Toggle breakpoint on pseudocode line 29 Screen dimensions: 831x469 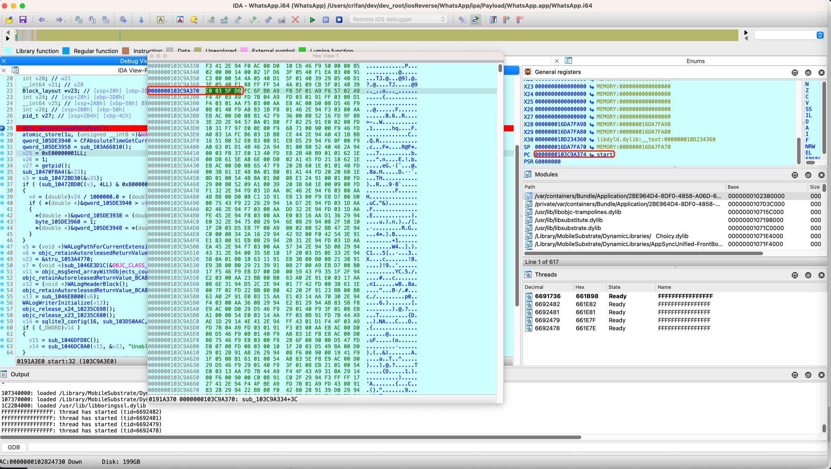pos(2,134)
